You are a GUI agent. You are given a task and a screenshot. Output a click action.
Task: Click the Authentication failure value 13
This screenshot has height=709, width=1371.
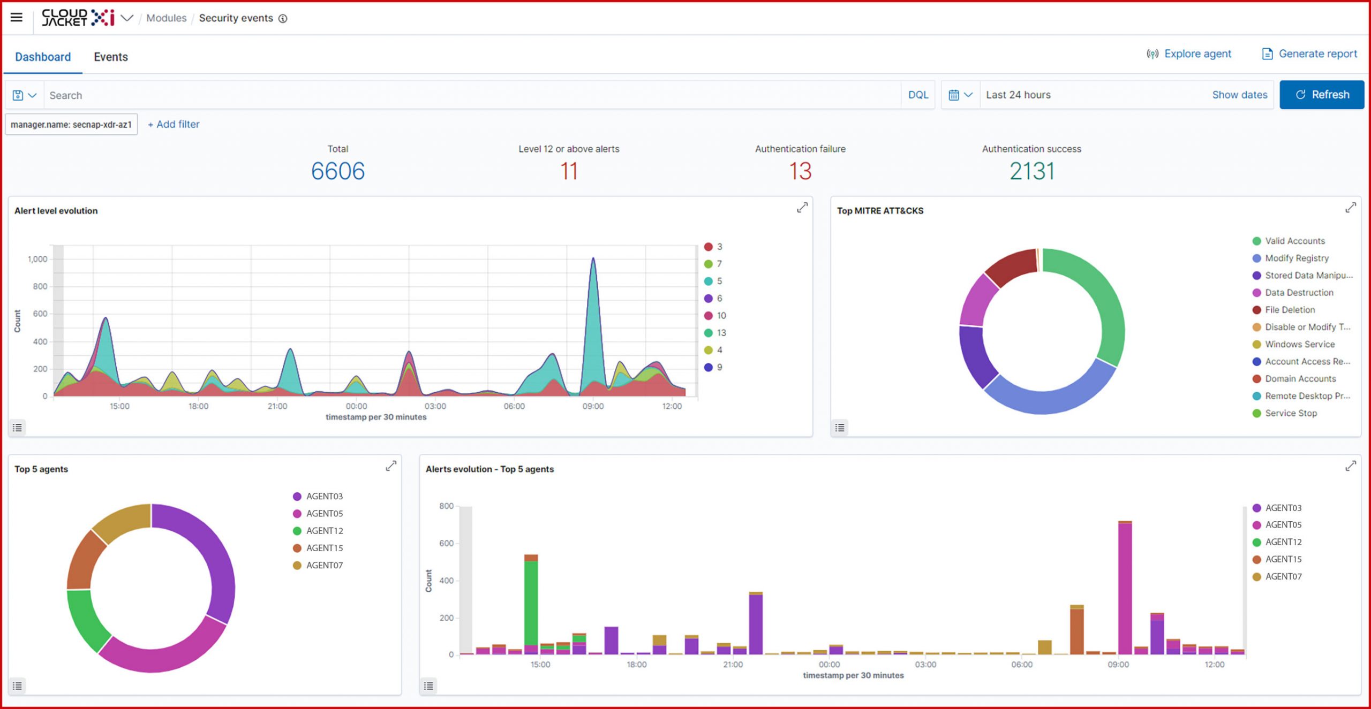pyautogui.click(x=800, y=171)
